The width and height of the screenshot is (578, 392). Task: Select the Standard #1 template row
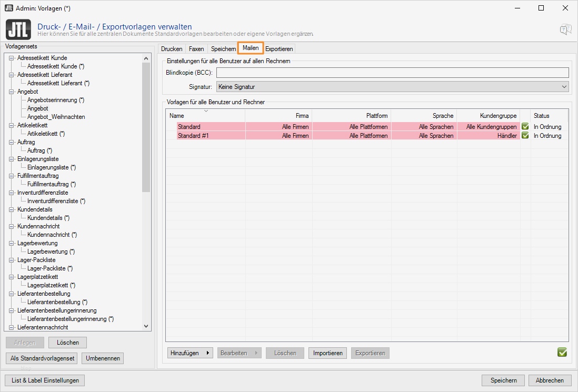[x=367, y=136]
